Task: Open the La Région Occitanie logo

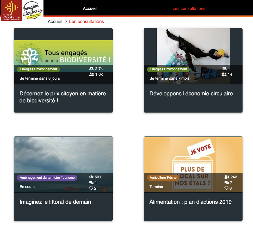Action: (x=12, y=10)
